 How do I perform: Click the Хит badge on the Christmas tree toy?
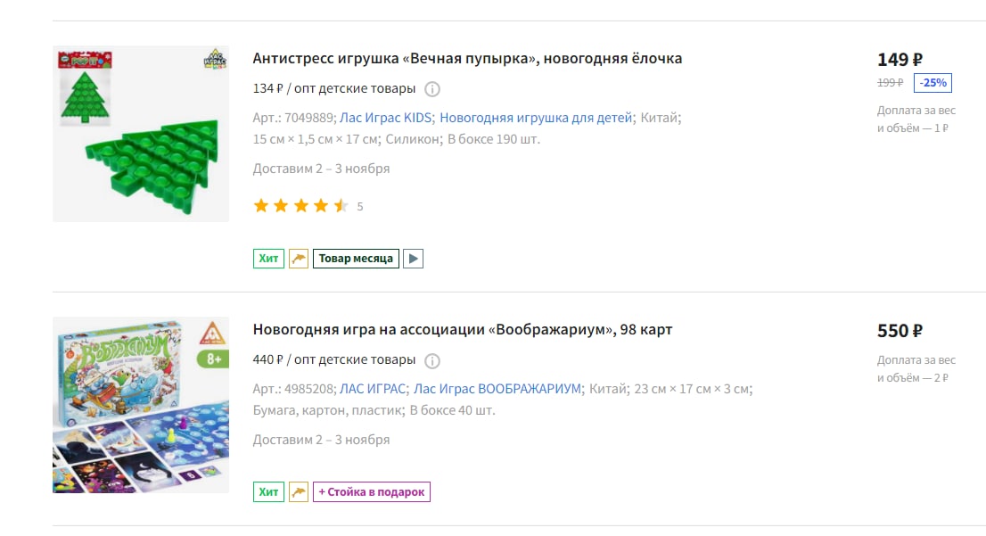[268, 259]
